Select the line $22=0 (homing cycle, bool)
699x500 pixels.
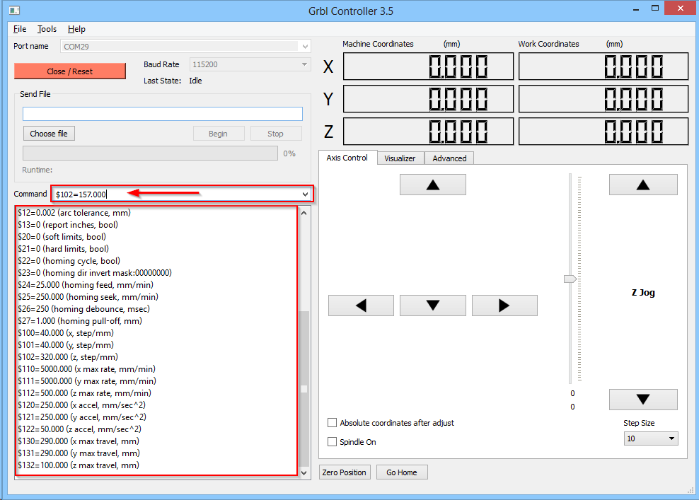click(69, 261)
